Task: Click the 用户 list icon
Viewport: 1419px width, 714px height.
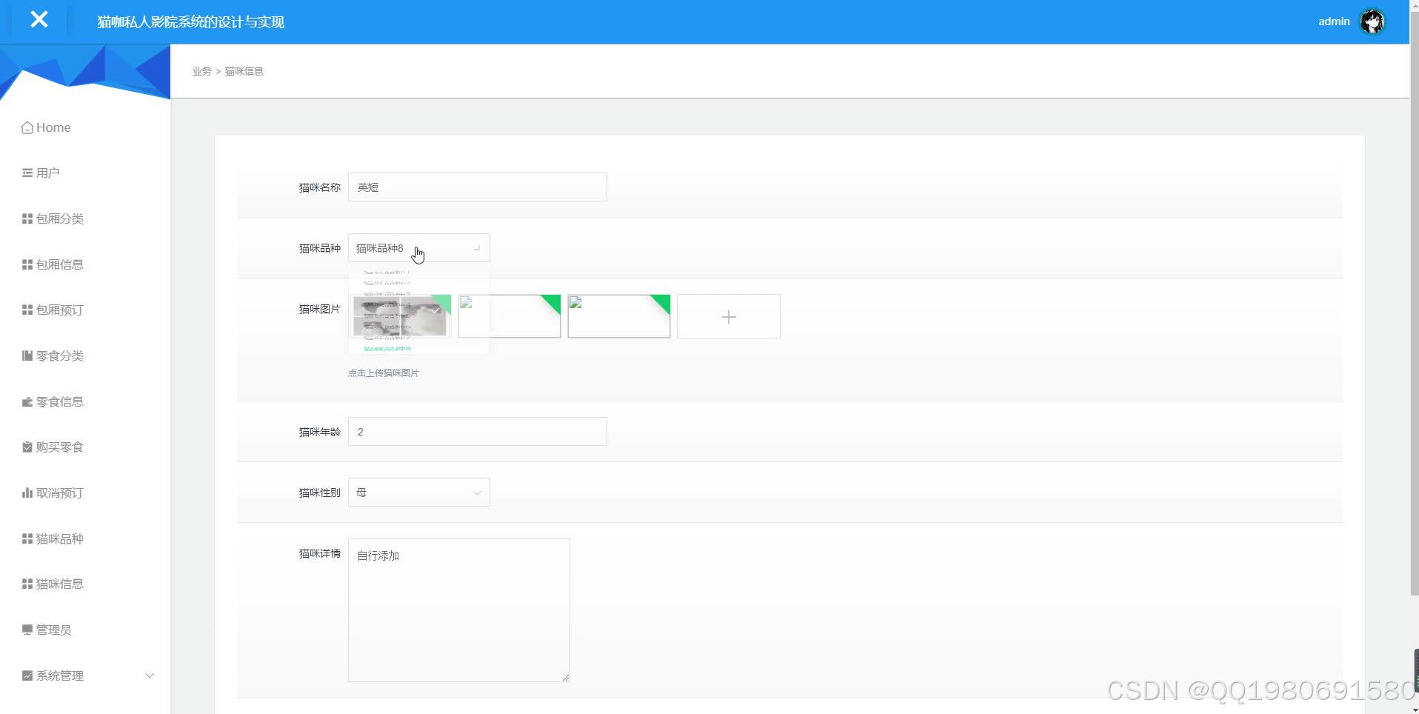Action: tap(27, 173)
